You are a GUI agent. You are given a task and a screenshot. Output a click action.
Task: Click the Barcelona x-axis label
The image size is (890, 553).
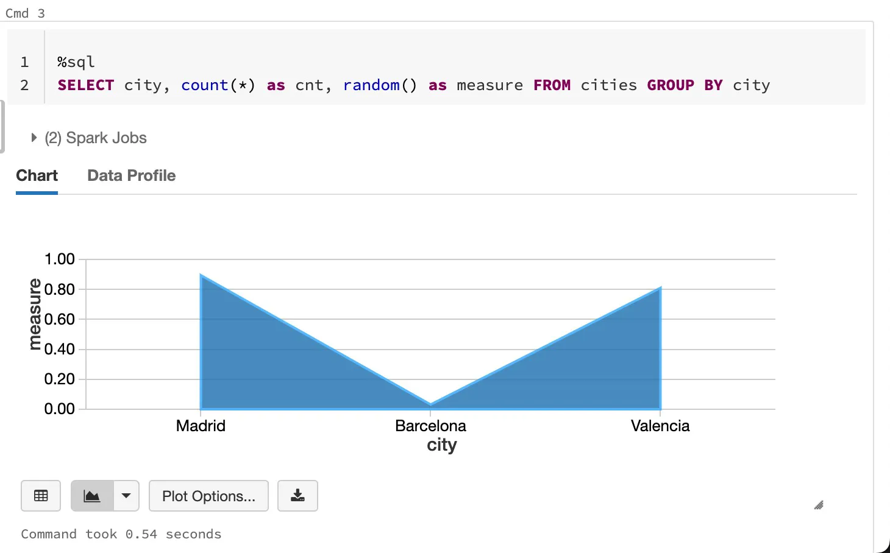click(431, 426)
